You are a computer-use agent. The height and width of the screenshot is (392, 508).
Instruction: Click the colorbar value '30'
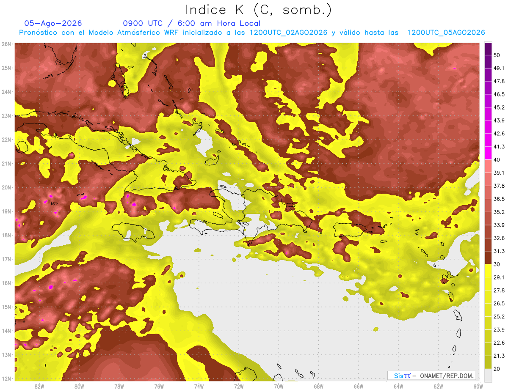click(x=497, y=264)
